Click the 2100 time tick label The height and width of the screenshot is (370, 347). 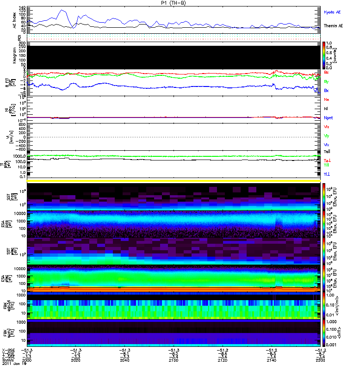click(x=173, y=360)
